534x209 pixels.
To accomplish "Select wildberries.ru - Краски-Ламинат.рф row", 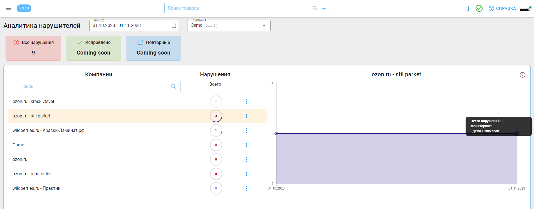I will pos(137,131).
